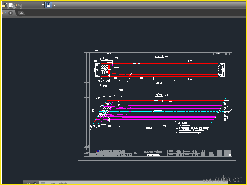Open the toolbar customize arrow at top
The width and height of the screenshot is (247, 185).
[55, 5]
